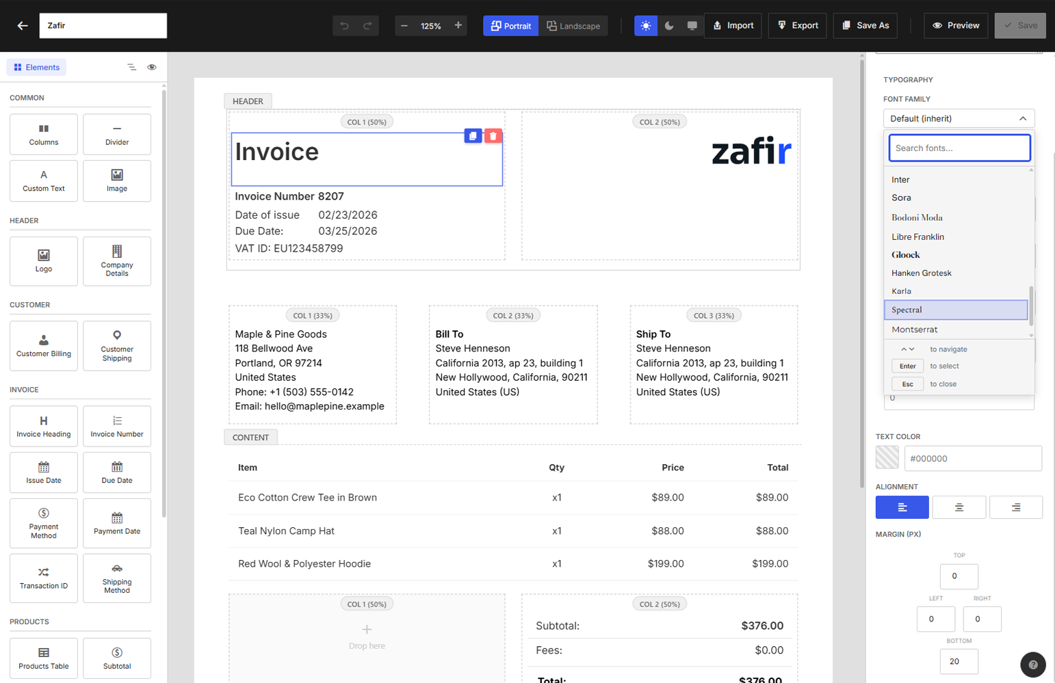The height and width of the screenshot is (683, 1055).
Task: Add the Subtotal element
Action: [117, 658]
